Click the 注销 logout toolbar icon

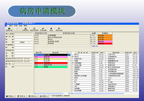[x=51, y=29]
